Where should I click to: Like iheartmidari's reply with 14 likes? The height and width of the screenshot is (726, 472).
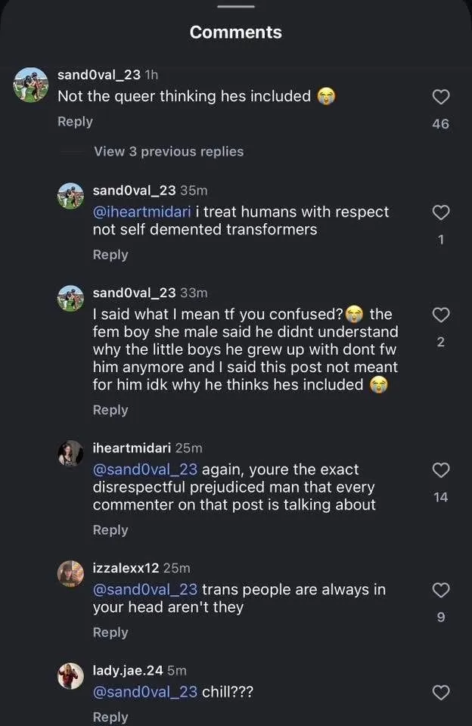click(440, 470)
